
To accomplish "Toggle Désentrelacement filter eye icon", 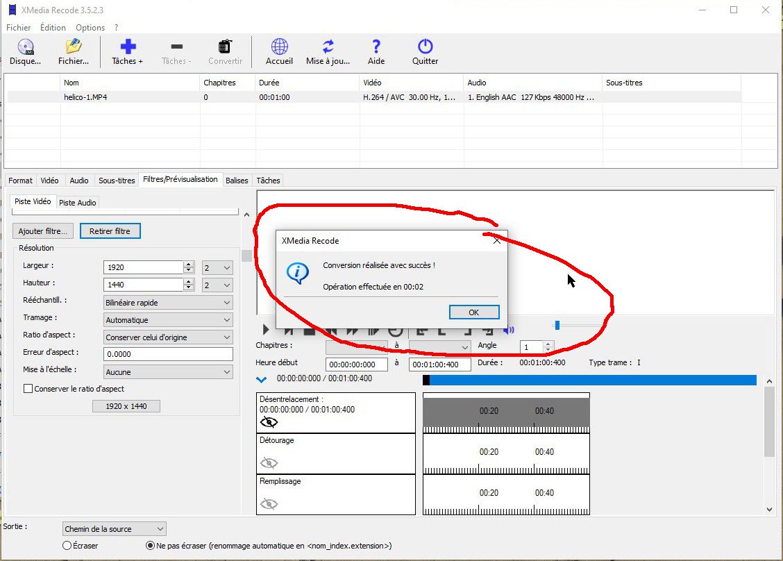I will [269, 422].
